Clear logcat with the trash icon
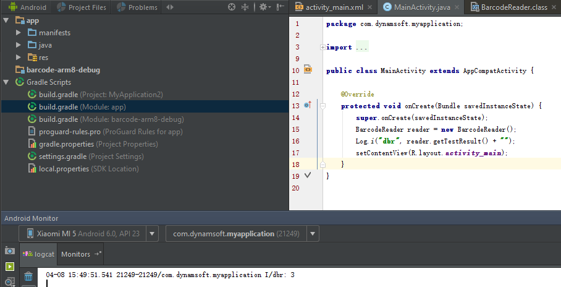This screenshot has height=287, width=561. pyautogui.click(x=28, y=276)
